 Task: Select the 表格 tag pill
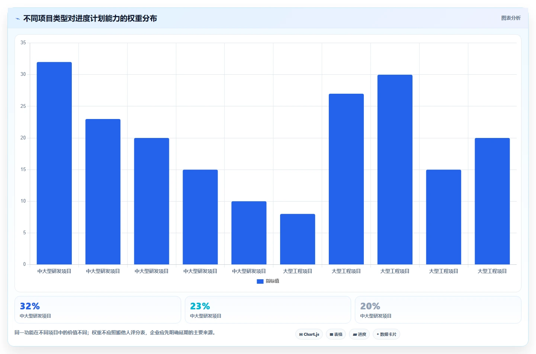coord(336,334)
